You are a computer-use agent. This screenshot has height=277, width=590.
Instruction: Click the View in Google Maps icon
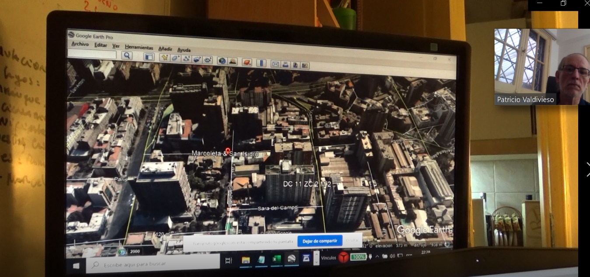[x=305, y=66]
